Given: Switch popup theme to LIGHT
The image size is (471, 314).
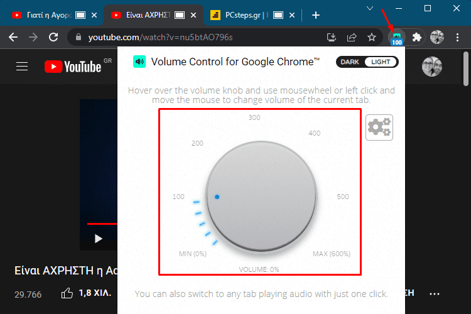Looking at the screenshot, I should pyautogui.click(x=381, y=62).
